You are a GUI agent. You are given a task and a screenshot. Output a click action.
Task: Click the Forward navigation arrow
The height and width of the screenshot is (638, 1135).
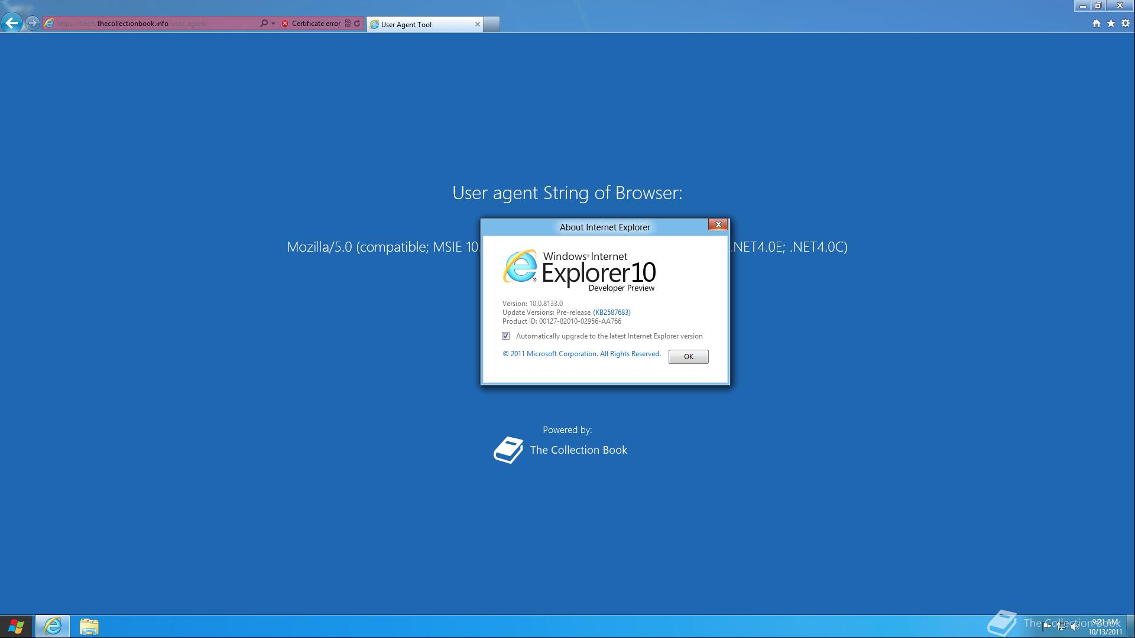click(x=33, y=23)
